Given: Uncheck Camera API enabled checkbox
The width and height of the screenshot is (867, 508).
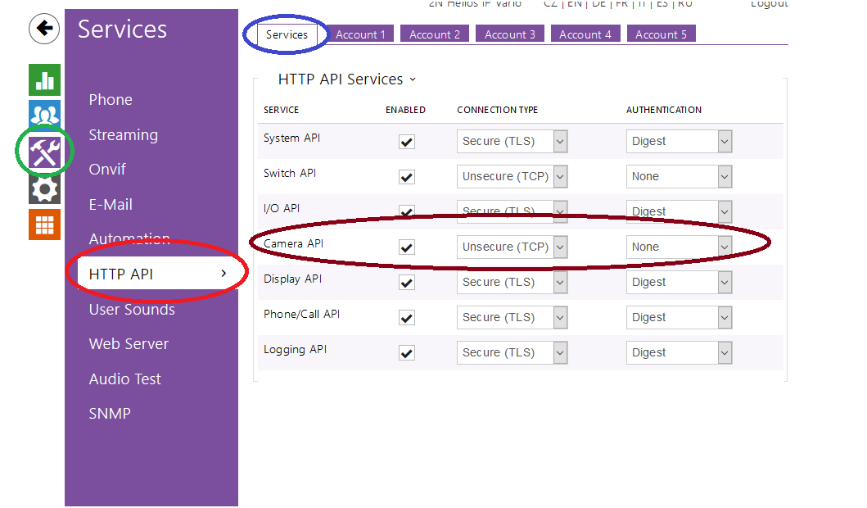Looking at the screenshot, I should coord(406,247).
